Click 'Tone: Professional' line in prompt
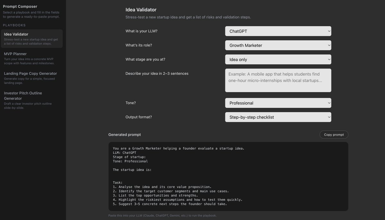Screen dimensions: 385x220 (130, 161)
